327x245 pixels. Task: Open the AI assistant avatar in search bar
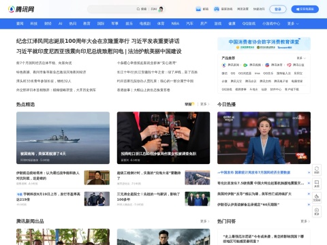[x=161, y=9]
